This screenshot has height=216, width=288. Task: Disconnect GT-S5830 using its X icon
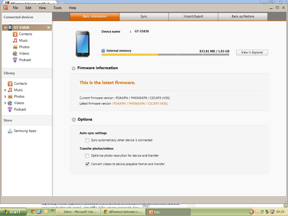(48, 27)
